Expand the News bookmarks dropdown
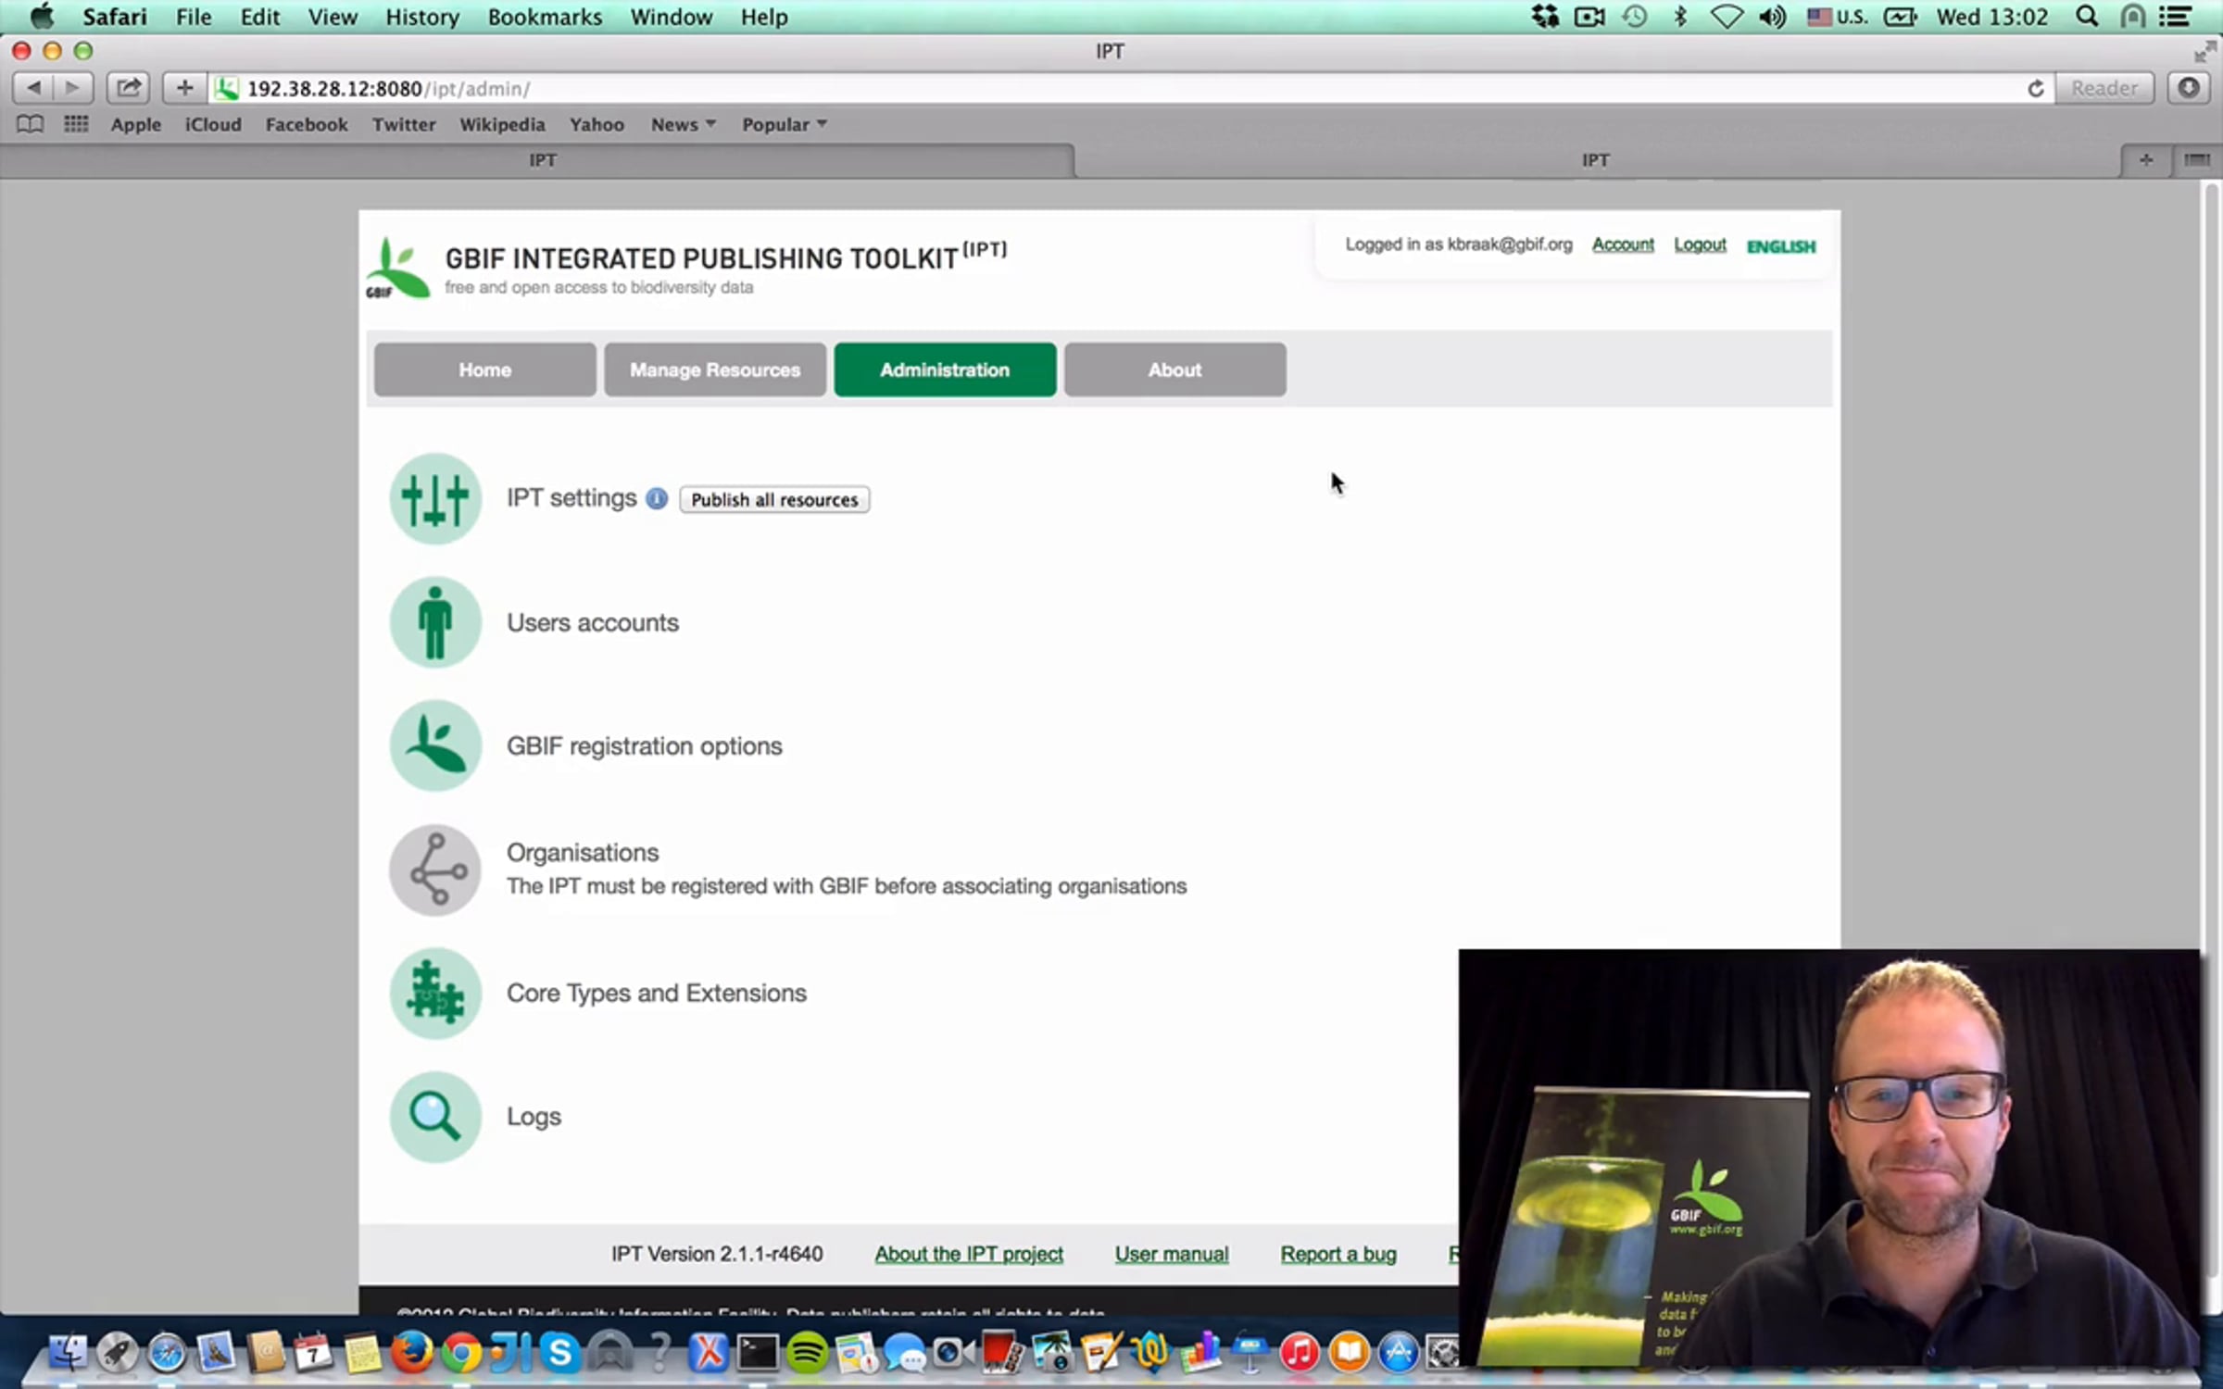2223x1389 pixels. [684, 124]
